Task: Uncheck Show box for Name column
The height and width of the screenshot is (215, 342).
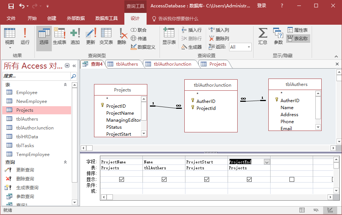Action: pos(164,179)
